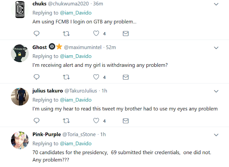Reply to chuks' tweet about FCMB
Image resolution: width=229 pixels, height=167 pixels.
(x=36, y=34)
